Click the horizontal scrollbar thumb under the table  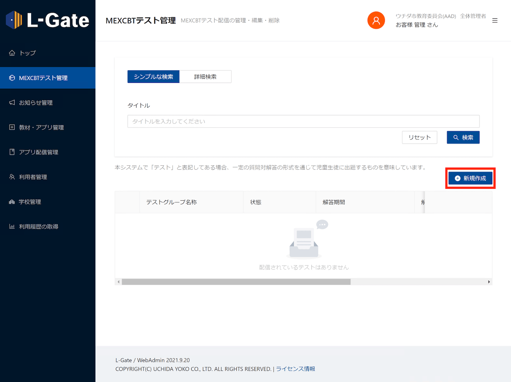tap(236, 282)
